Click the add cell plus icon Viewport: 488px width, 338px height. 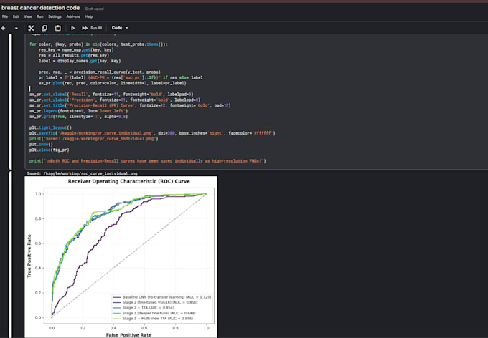tap(3, 28)
